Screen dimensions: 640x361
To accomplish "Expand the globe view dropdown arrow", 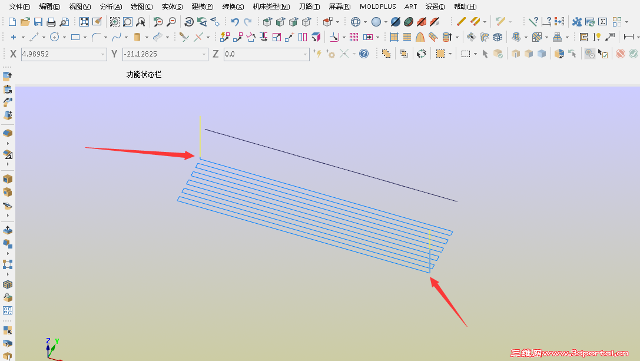I will pos(365,22).
